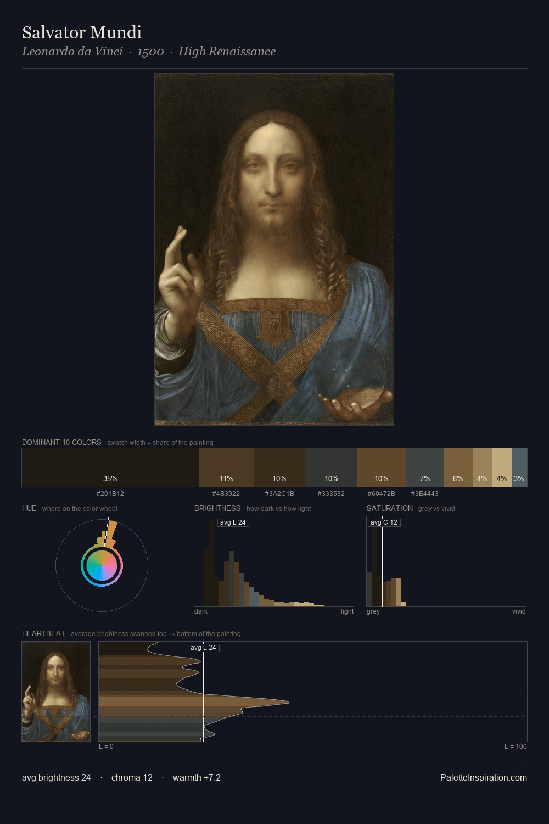549x824 pixels.
Task: Click the "avg C 12" label in Saturation chart
Action: point(384,522)
